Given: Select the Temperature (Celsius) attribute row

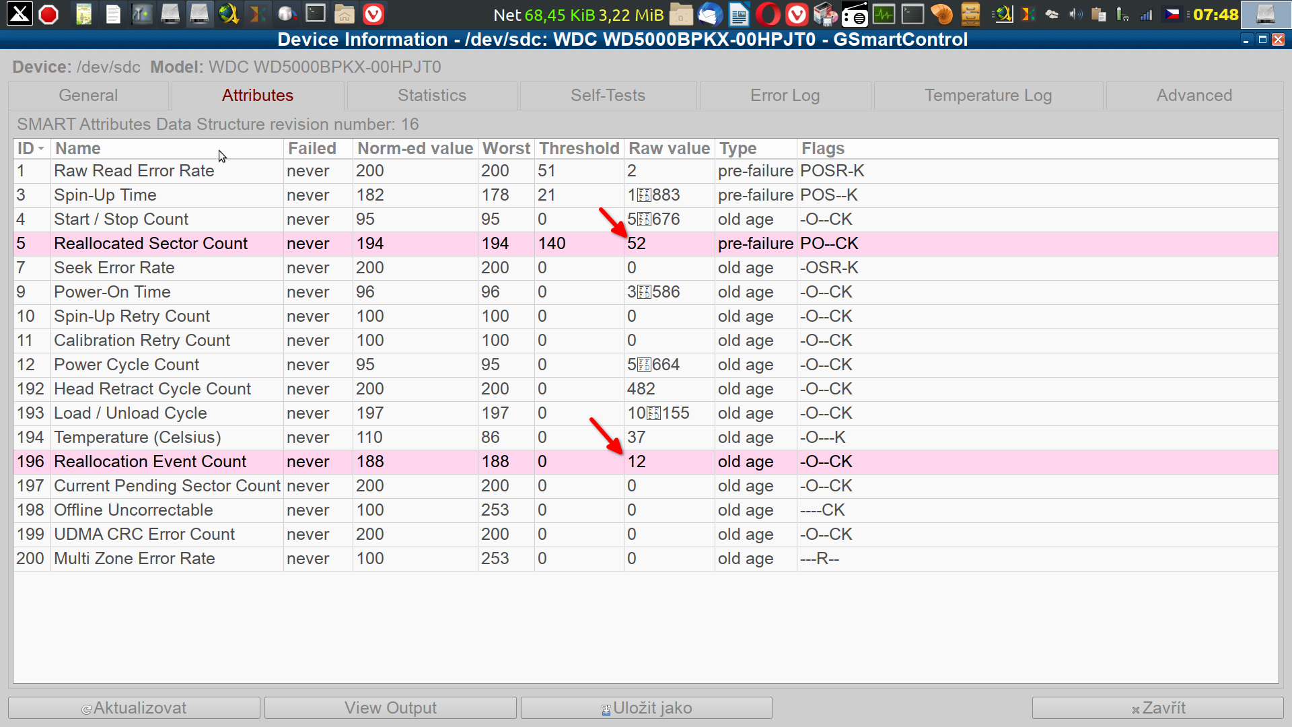Looking at the screenshot, I should coord(137,438).
